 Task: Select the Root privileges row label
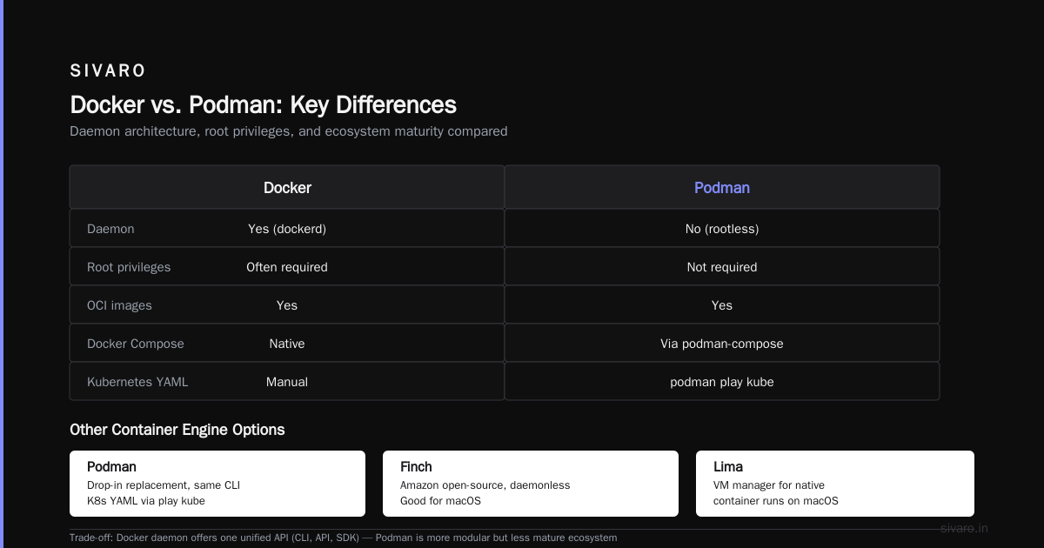tap(129, 267)
